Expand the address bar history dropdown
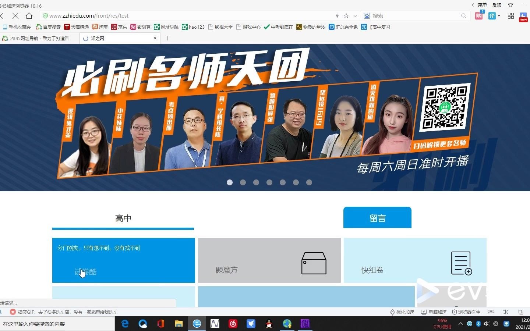The image size is (530, 331). point(355,16)
